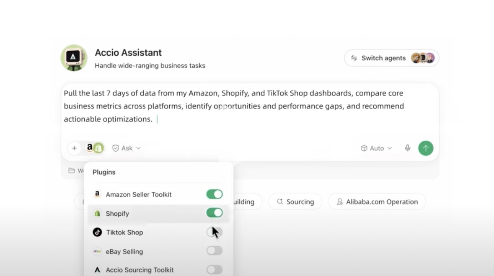
Task: Click agent avatars in Switch agents
Action: (x=423, y=58)
